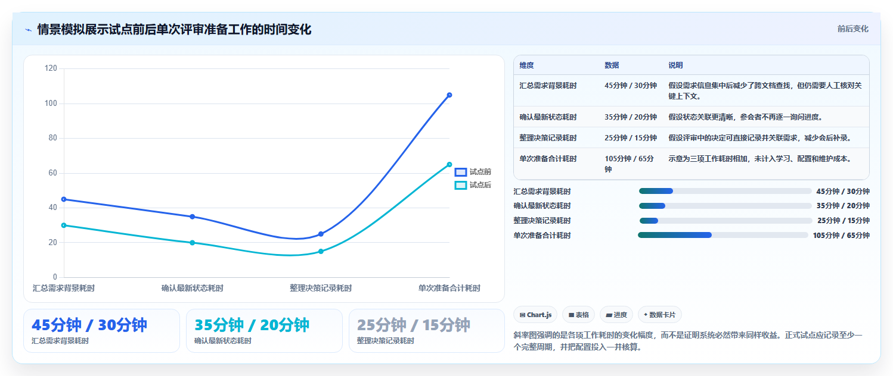Click the 试点前 point at 整理决策记录耗时
This screenshot has width=893, height=376.
coord(321,234)
